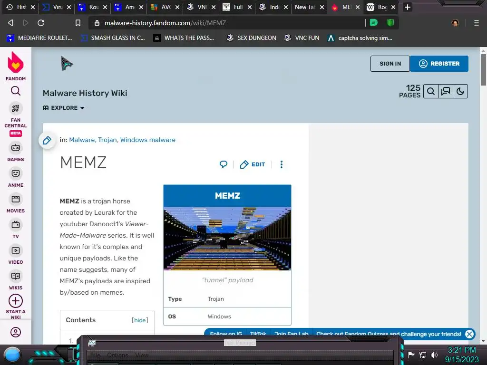Open the user profile icon in sidebar
Viewport: 487px width, 365px height.
pos(16,332)
